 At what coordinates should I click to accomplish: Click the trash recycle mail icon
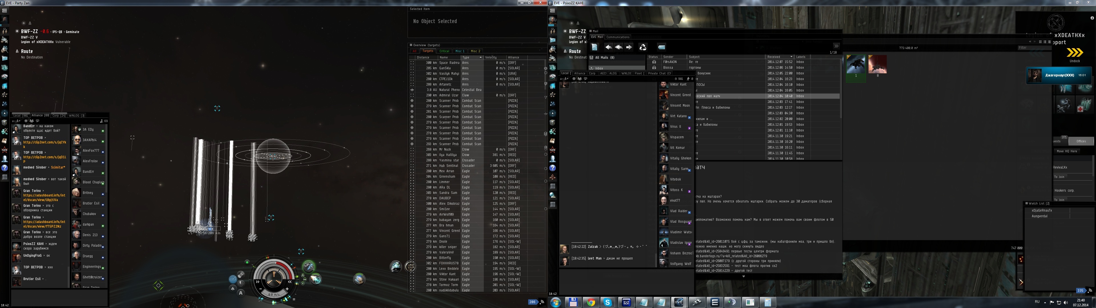click(x=643, y=47)
